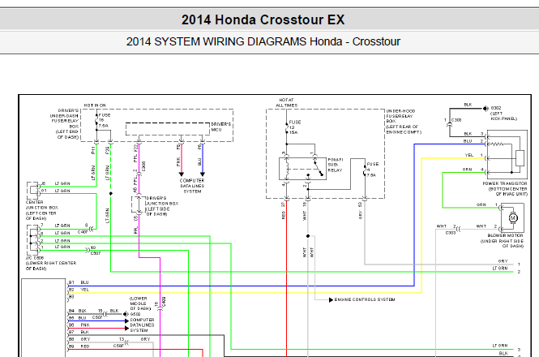
Task: Select the "C407" connector label
Action: 83,232
